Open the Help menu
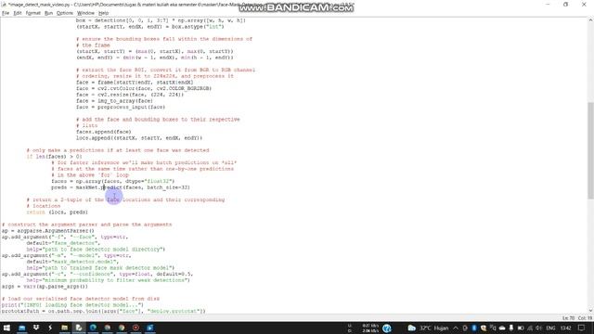The width and height of the screenshot is (594, 334). click(x=103, y=13)
